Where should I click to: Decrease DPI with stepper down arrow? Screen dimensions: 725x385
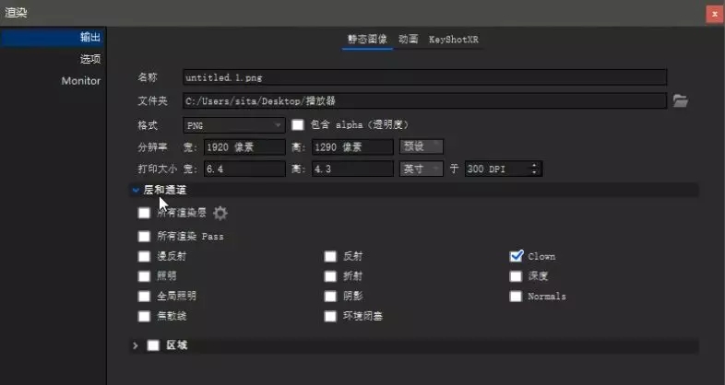[x=535, y=172]
